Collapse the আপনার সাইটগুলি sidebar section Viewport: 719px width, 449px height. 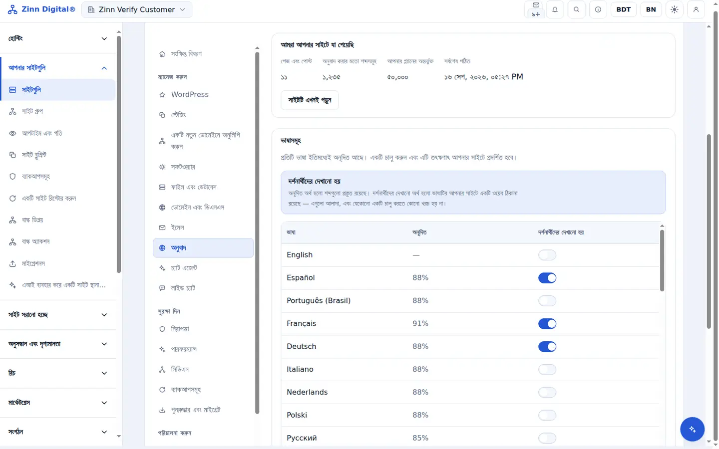pyautogui.click(x=58, y=68)
